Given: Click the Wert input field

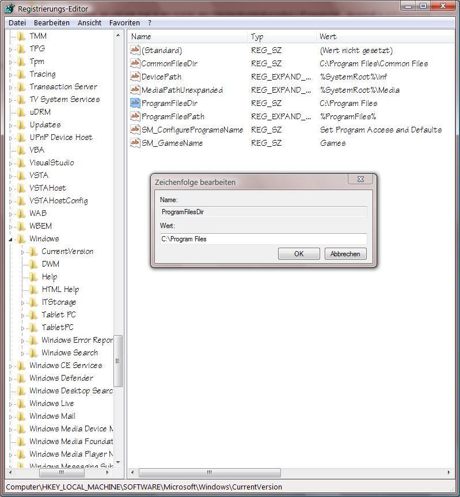Looking at the screenshot, I should point(264,239).
